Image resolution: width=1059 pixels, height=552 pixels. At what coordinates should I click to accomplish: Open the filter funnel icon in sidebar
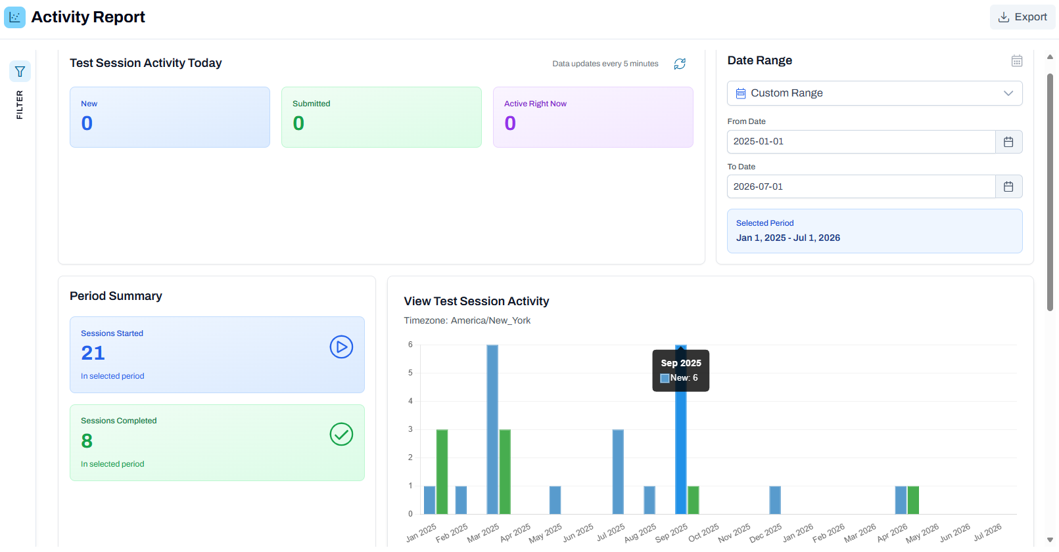(20, 72)
